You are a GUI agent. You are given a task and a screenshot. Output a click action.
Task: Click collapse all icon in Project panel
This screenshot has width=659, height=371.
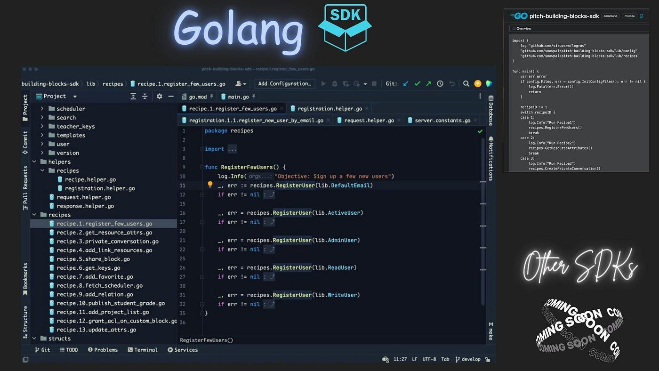(145, 97)
